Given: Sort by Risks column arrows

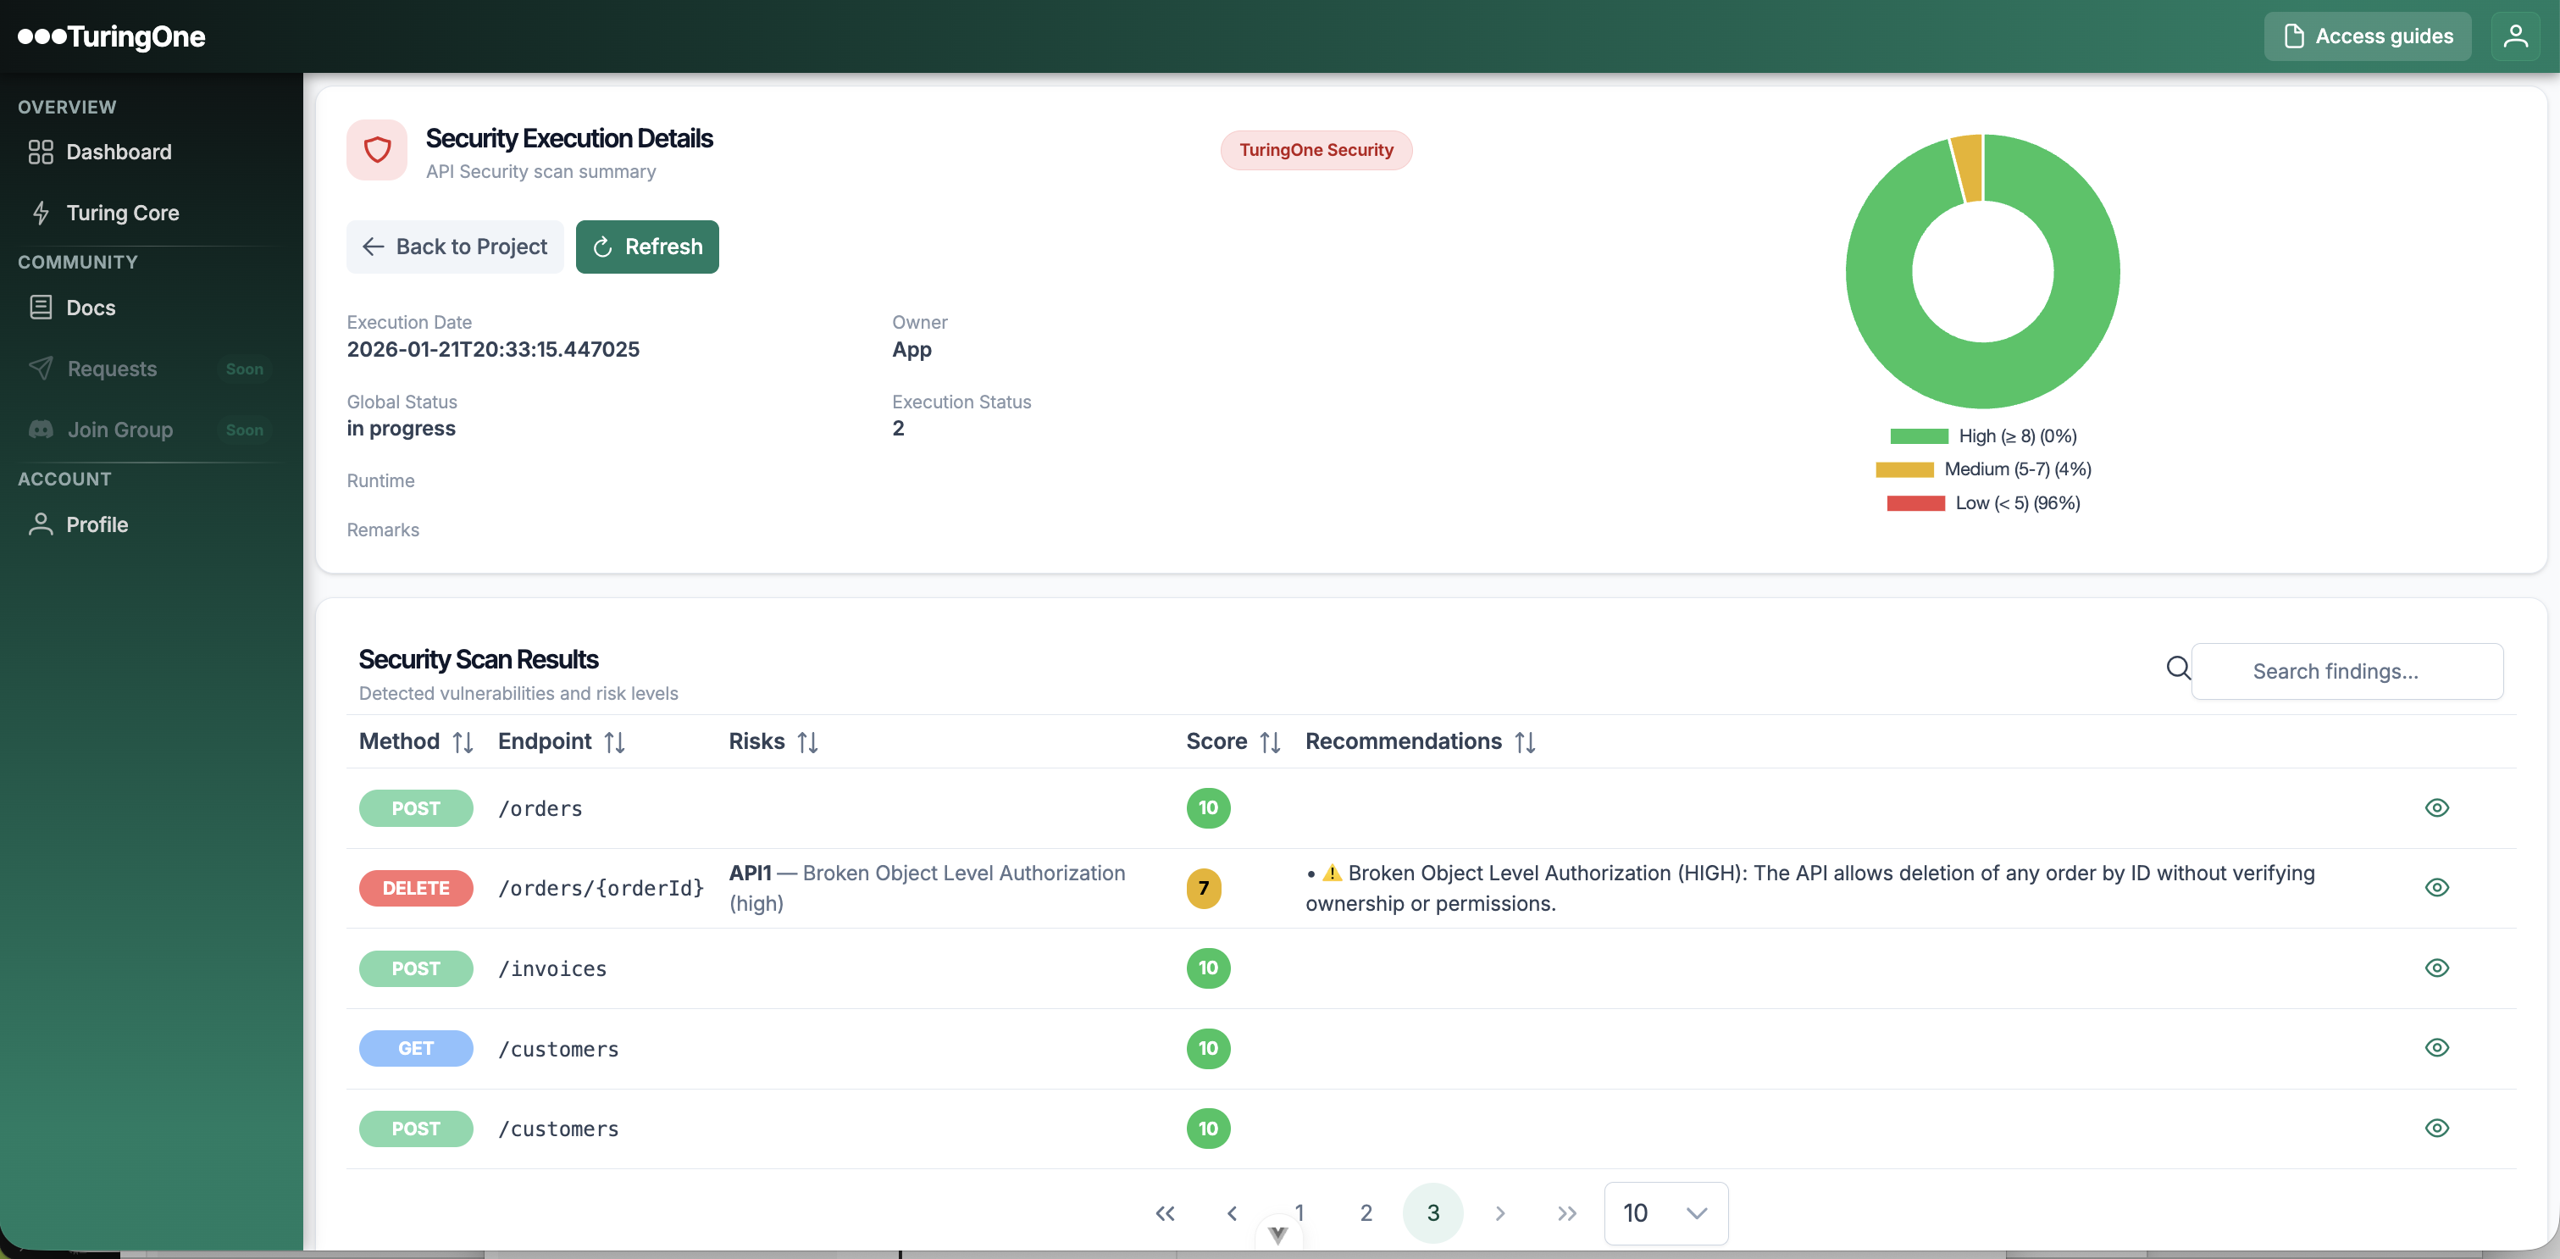Looking at the screenshot, I should (x=807, y=742).
